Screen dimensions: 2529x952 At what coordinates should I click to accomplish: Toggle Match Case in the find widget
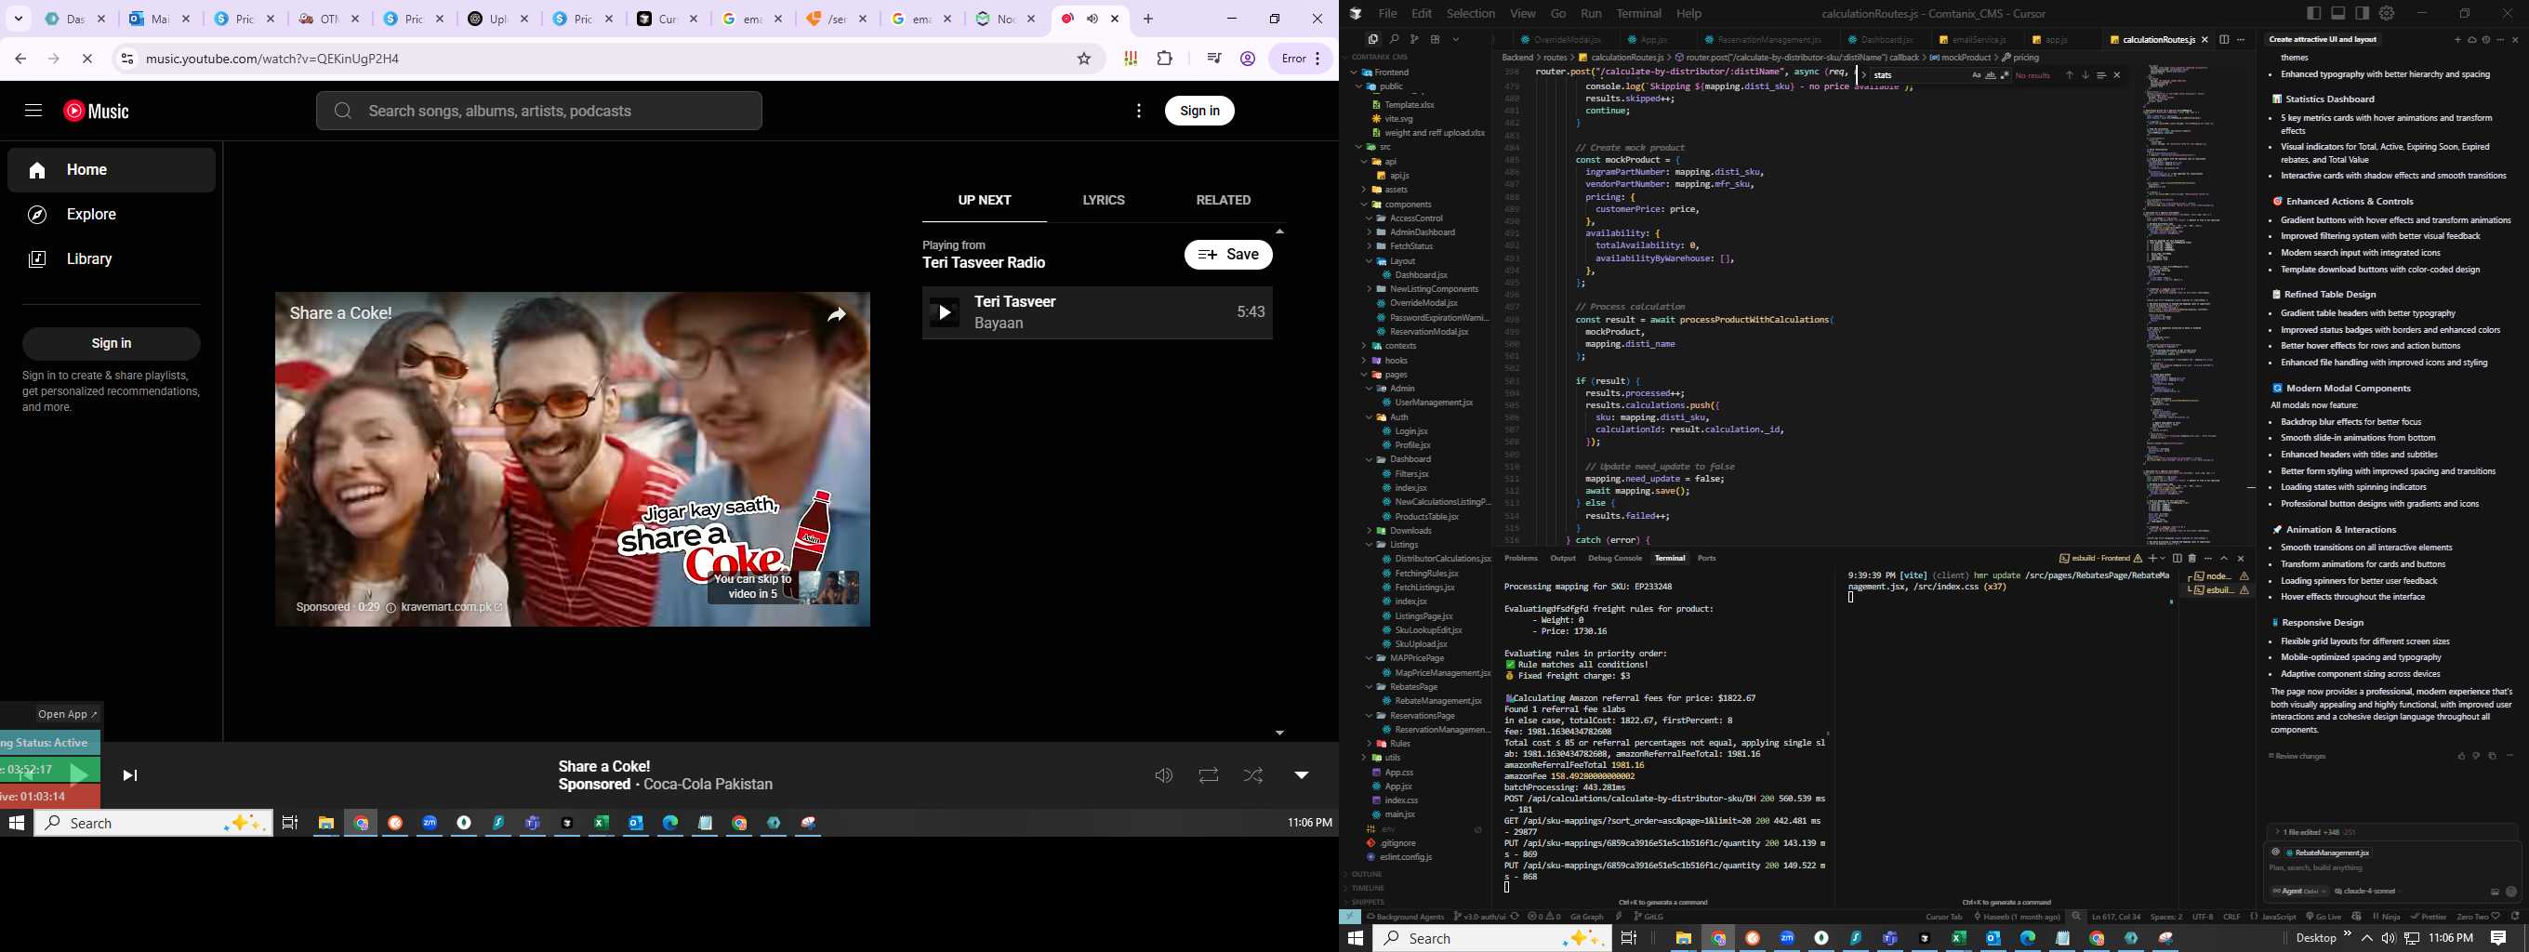[1977, 75]
